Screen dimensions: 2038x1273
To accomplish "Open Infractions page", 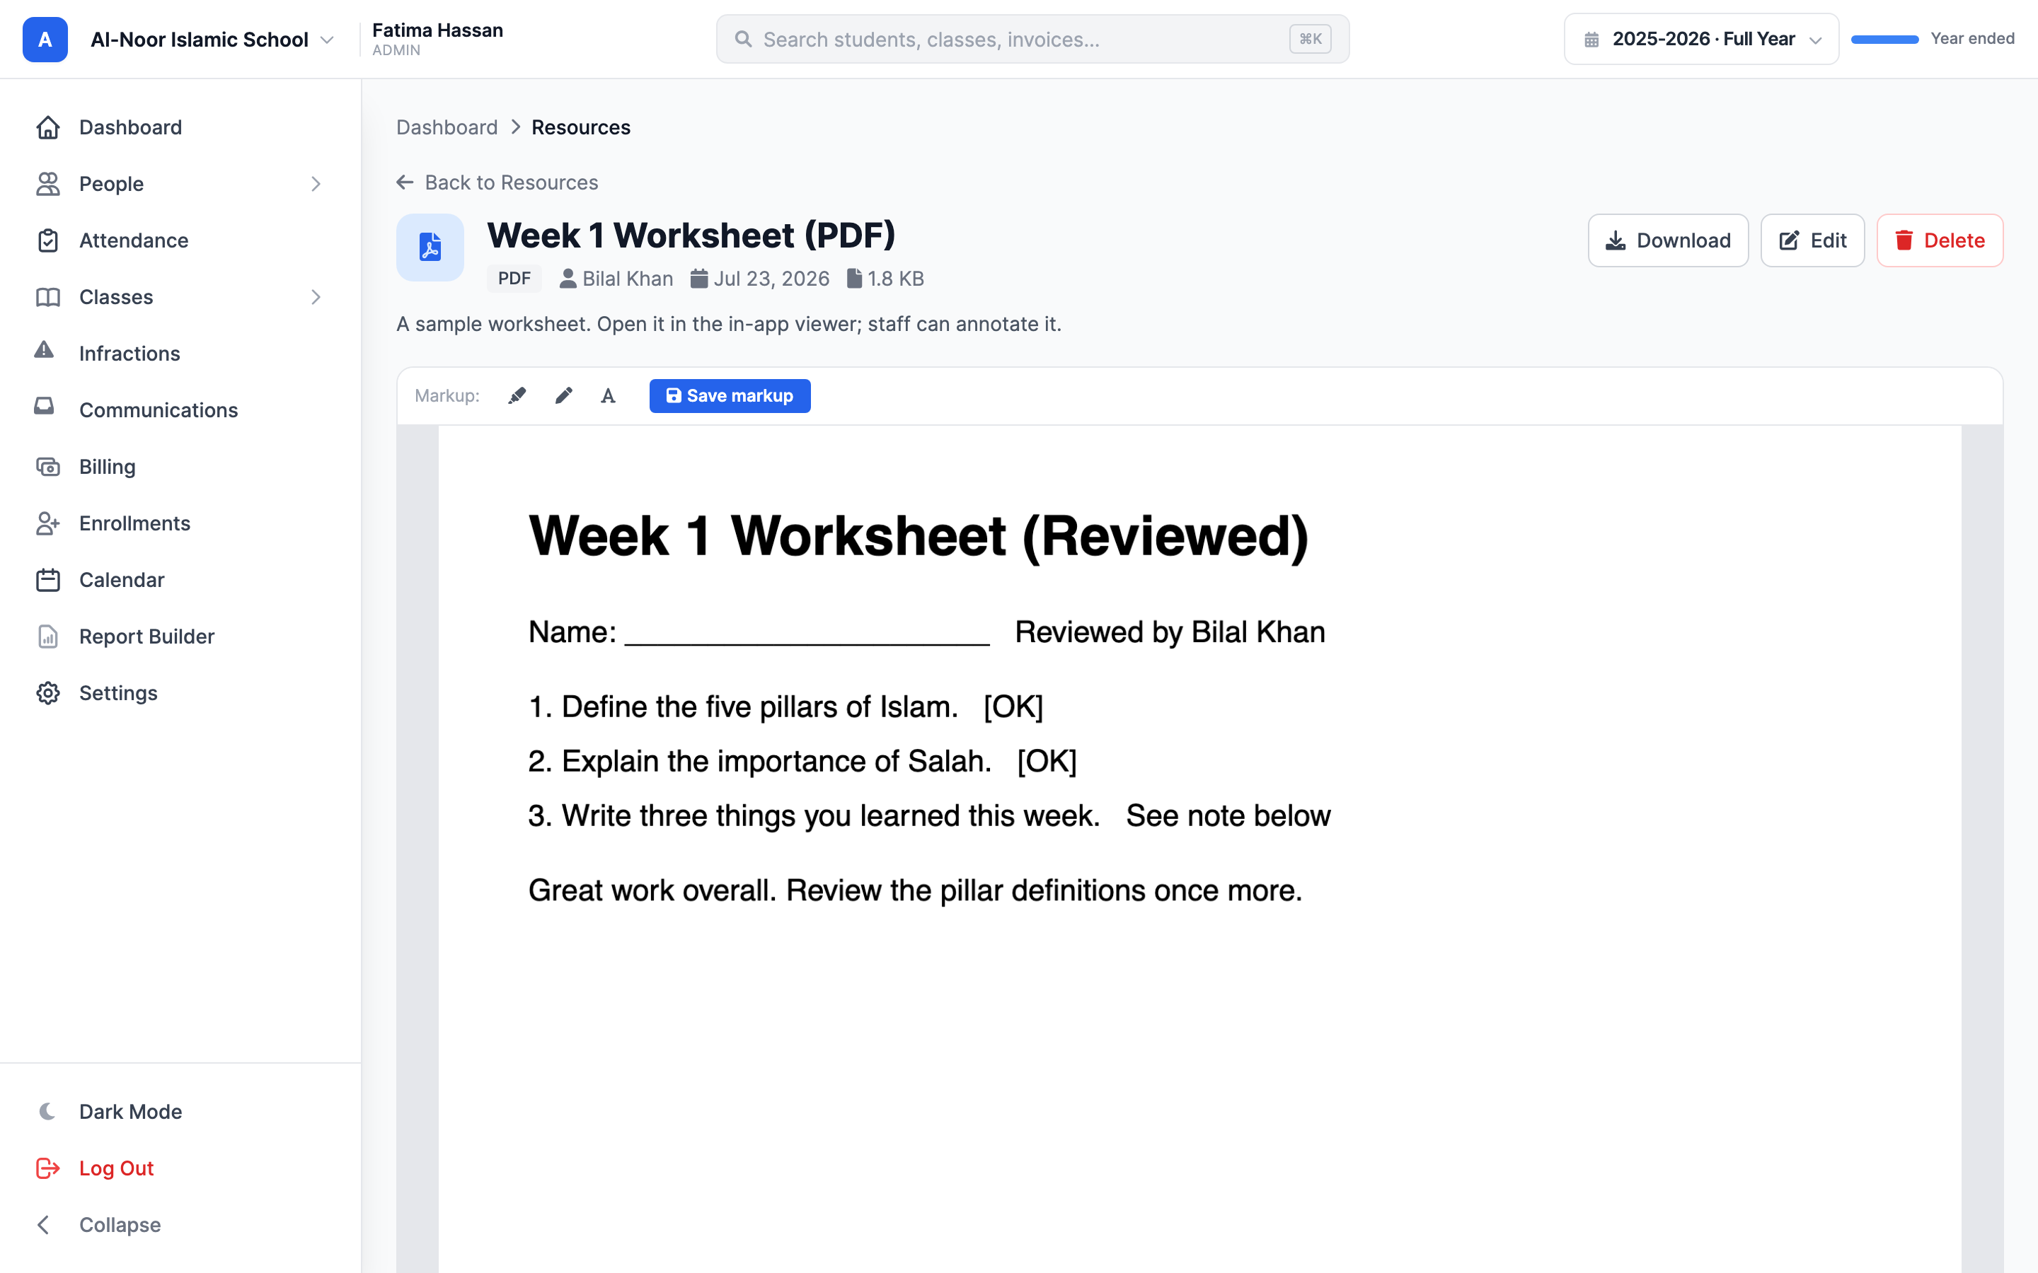I will [x=180, y=354].
